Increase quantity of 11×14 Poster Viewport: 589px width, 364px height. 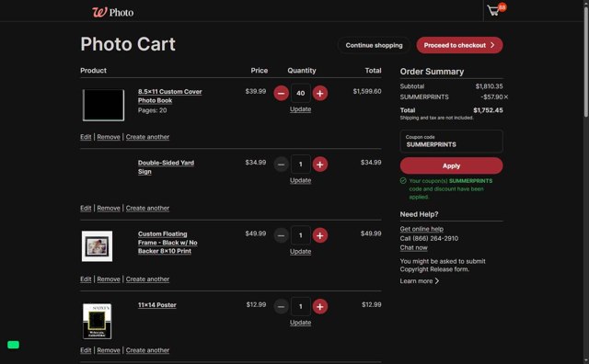(320, 307)
